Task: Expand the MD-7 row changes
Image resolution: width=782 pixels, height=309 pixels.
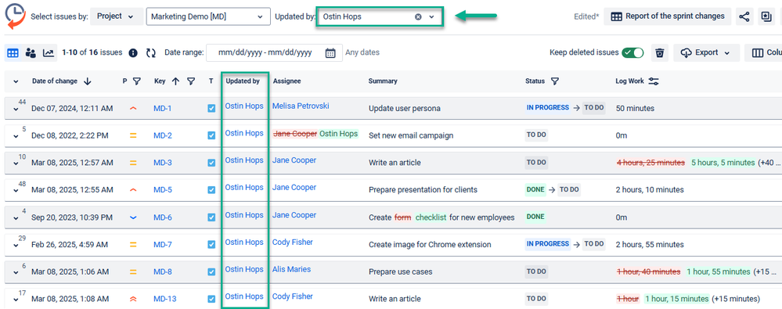Action: (16, 245)
